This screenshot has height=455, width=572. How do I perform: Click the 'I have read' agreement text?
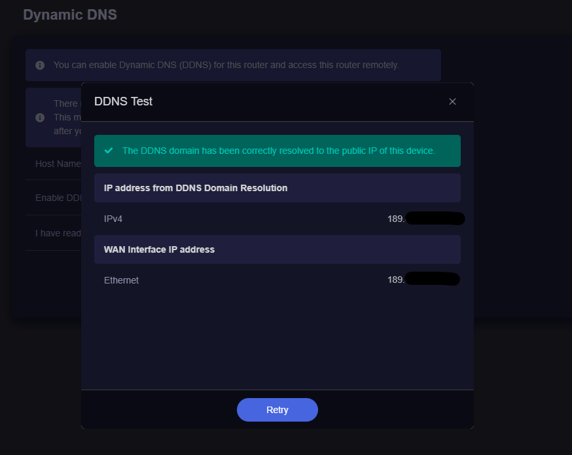[58, 233]
